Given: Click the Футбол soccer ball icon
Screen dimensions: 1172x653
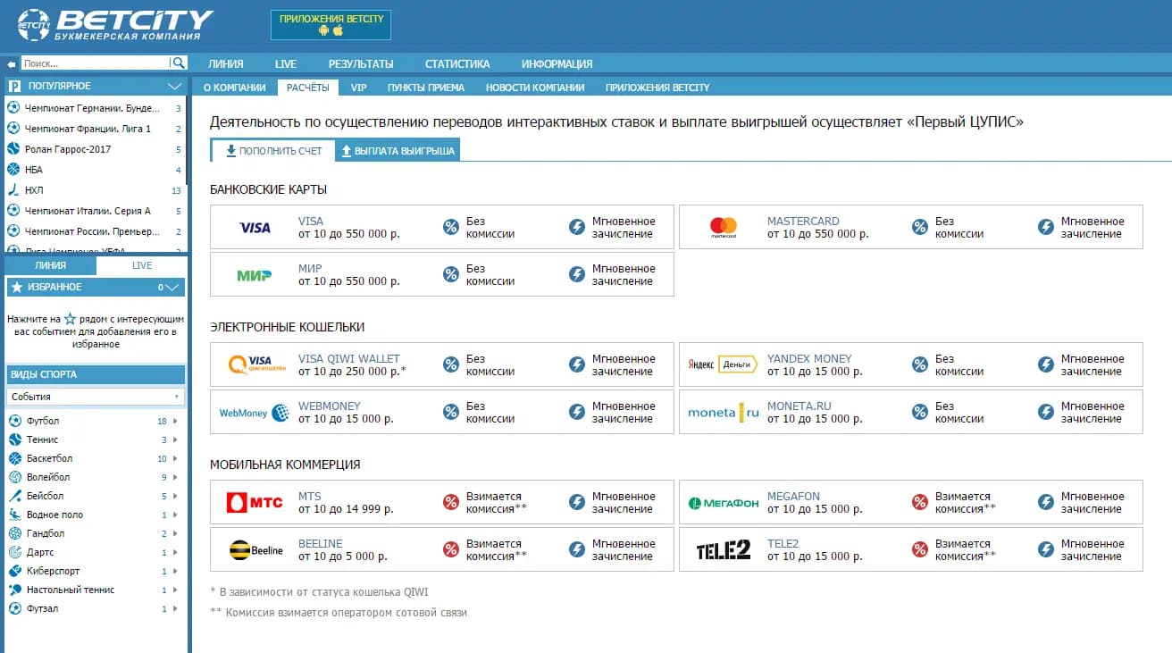Looking at the screenshot, I should click(x=14, y=421).
